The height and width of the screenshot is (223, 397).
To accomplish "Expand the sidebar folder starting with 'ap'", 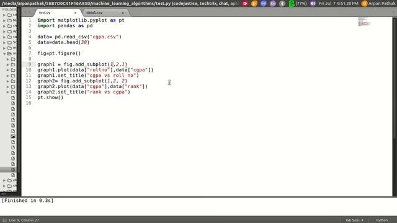I will pyautogui.click(x=4, y=32).
